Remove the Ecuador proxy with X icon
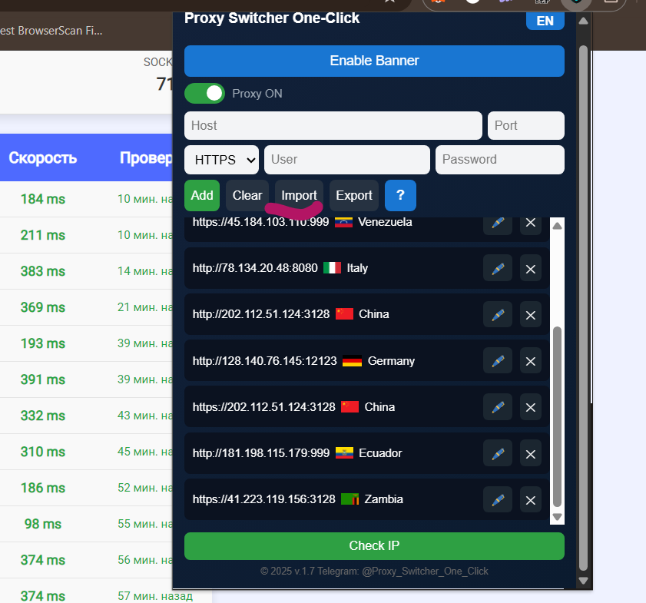This screenshot has width=646, height=603. (x=530, y=453)
